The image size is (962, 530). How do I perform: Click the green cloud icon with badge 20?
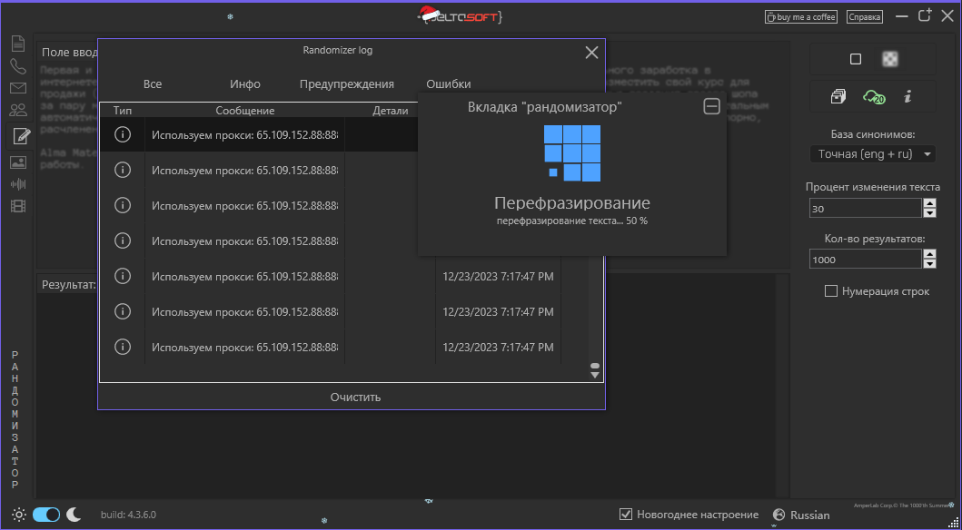click(874, 97)
